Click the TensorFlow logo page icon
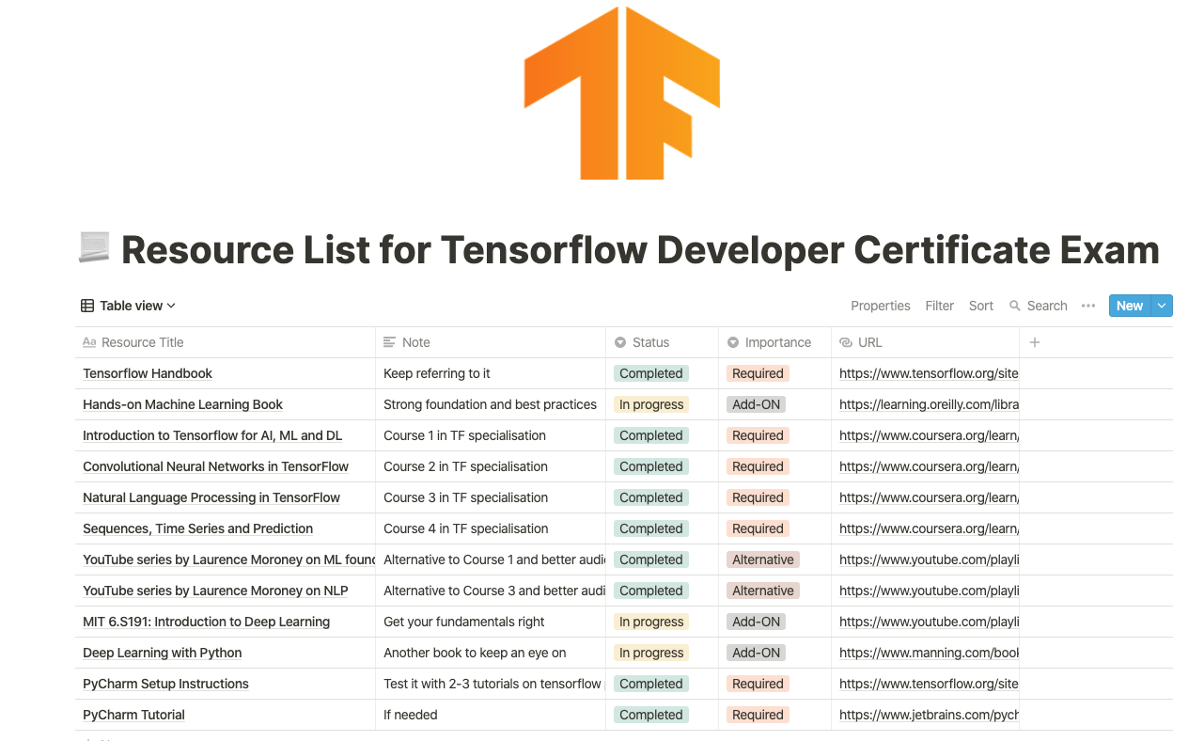1204x741 pixels. pos(621,93)
